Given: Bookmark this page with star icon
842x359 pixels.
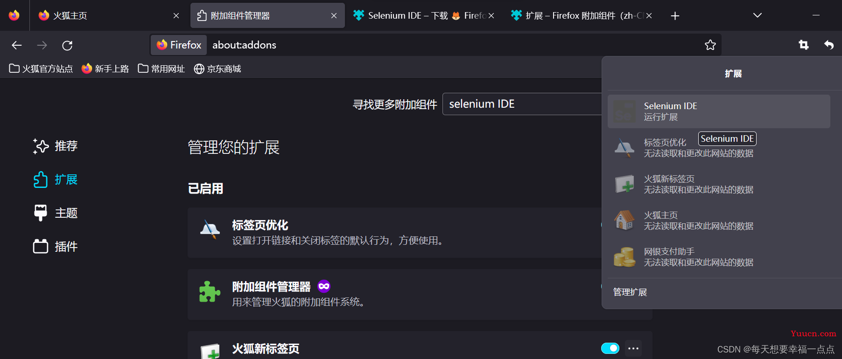Looking at the screenshot, I should point(710,45).
